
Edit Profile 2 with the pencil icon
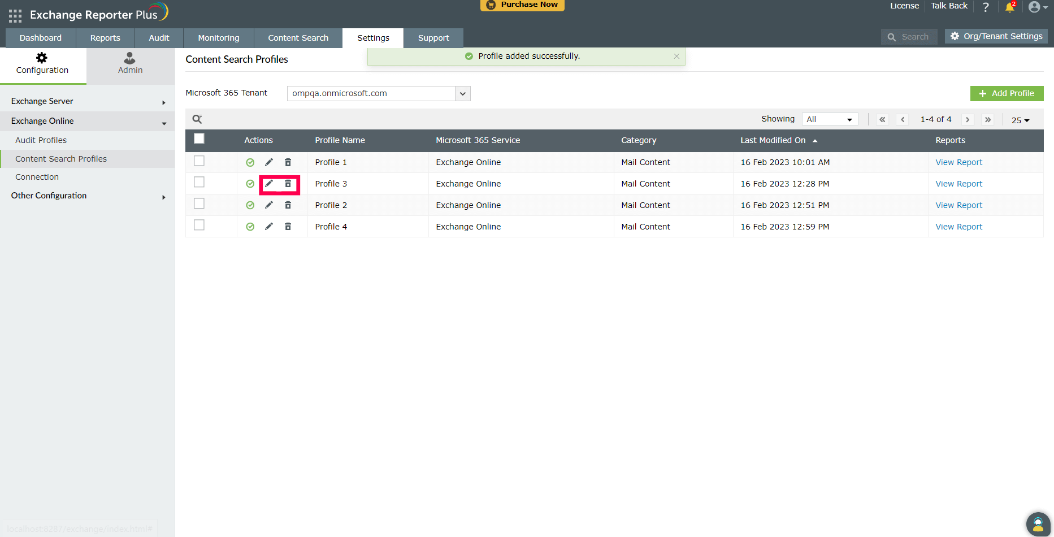pos(269,205)
